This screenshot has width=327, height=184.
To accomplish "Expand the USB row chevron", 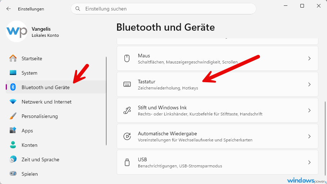I will coord(309,162).
